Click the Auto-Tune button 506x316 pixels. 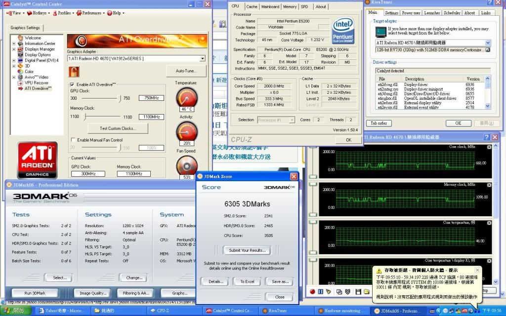(x=186, y=71)
